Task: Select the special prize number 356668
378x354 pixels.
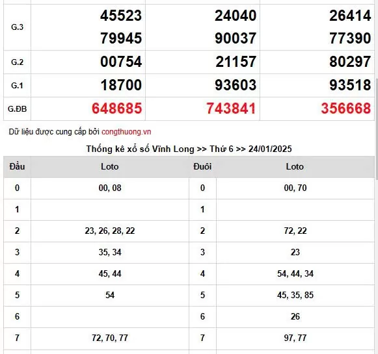Action: 346,108
